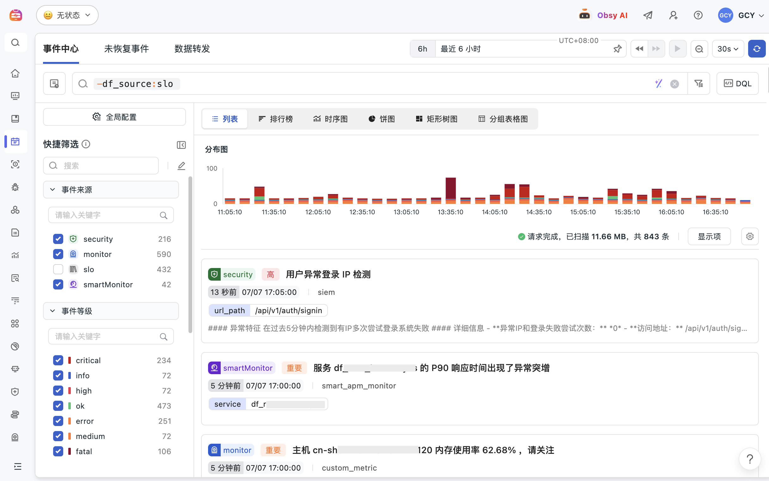Uncheck the high level checkbox
The width and height of the screenshot is (769, 481).
coord(58,391)
